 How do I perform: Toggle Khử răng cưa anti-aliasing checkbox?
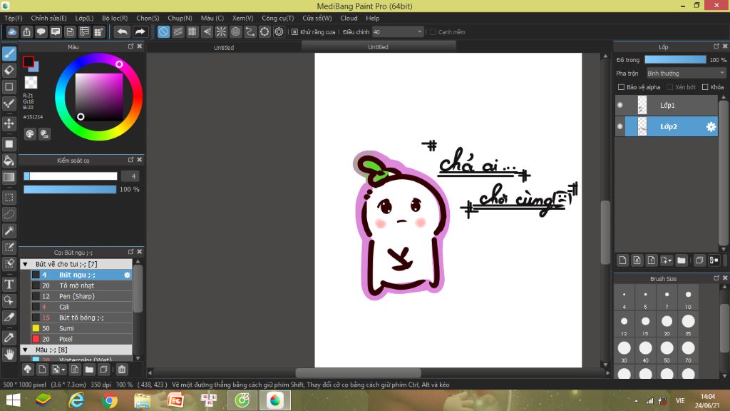[x=294, y=32]
